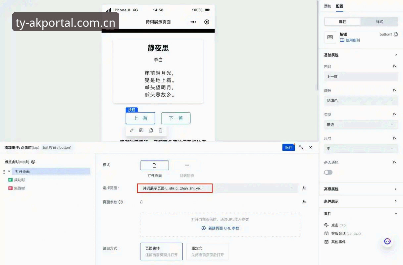Collapse the 打开页面 tree node arrow
403x265 pixels.
coord(9,172)
